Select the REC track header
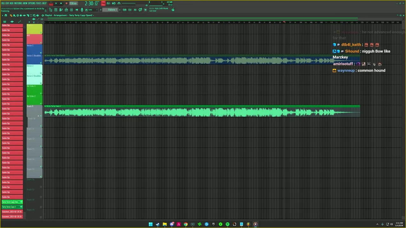 coord(34,39)
